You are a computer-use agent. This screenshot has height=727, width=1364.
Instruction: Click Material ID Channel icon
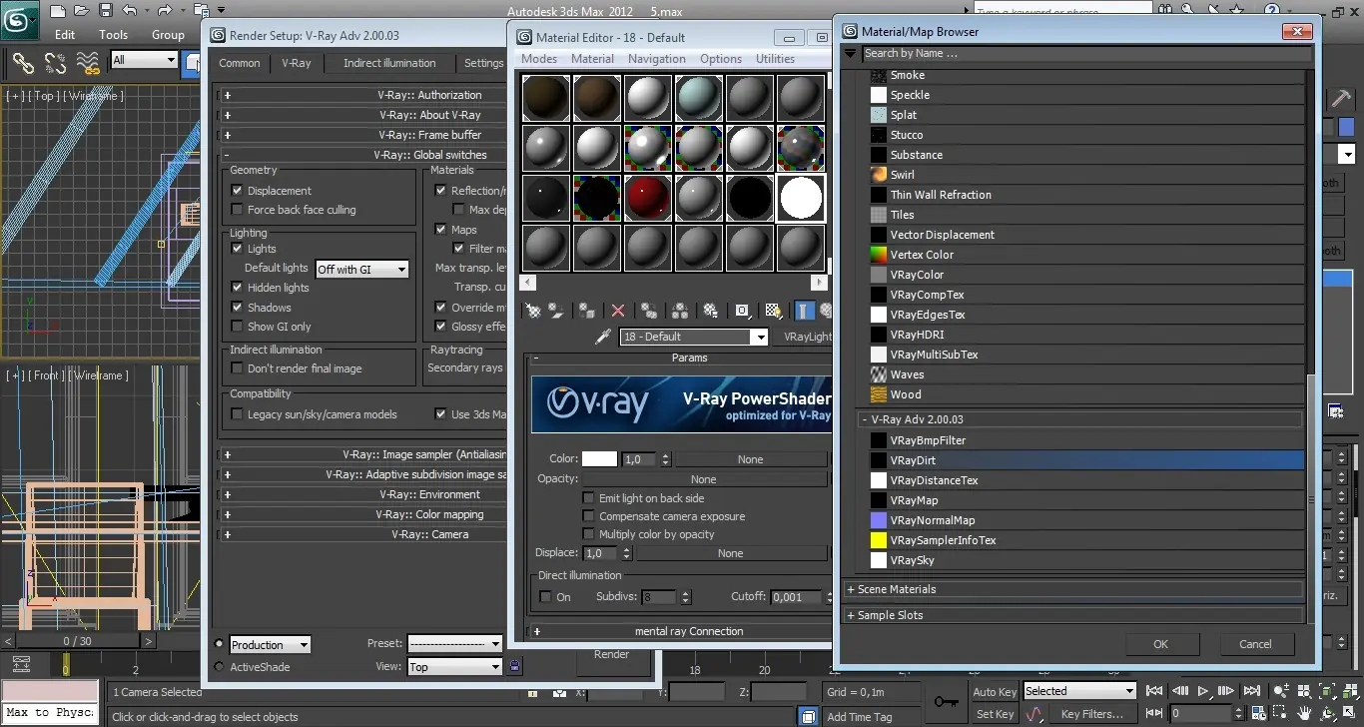(x=742, y=311)
